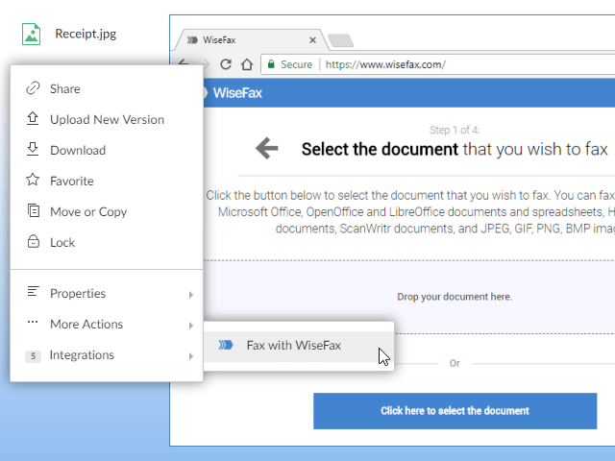The image size is (615, 461).
Task: Reload the WiseFax page
Action: tap(226, 64)
